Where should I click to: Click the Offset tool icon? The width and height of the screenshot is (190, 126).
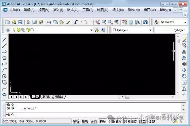click(184, 58)
